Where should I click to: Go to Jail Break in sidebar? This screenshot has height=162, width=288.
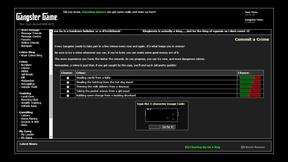pyautogui.click(x=27, y=74)
